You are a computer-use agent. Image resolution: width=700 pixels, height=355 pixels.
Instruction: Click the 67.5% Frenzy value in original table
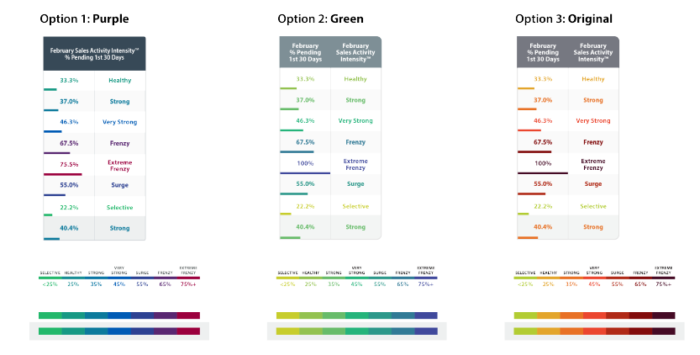[x=543, y=142]
